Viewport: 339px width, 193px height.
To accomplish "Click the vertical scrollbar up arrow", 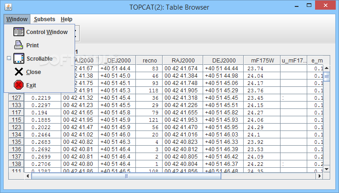I will [x=327, y=68].
